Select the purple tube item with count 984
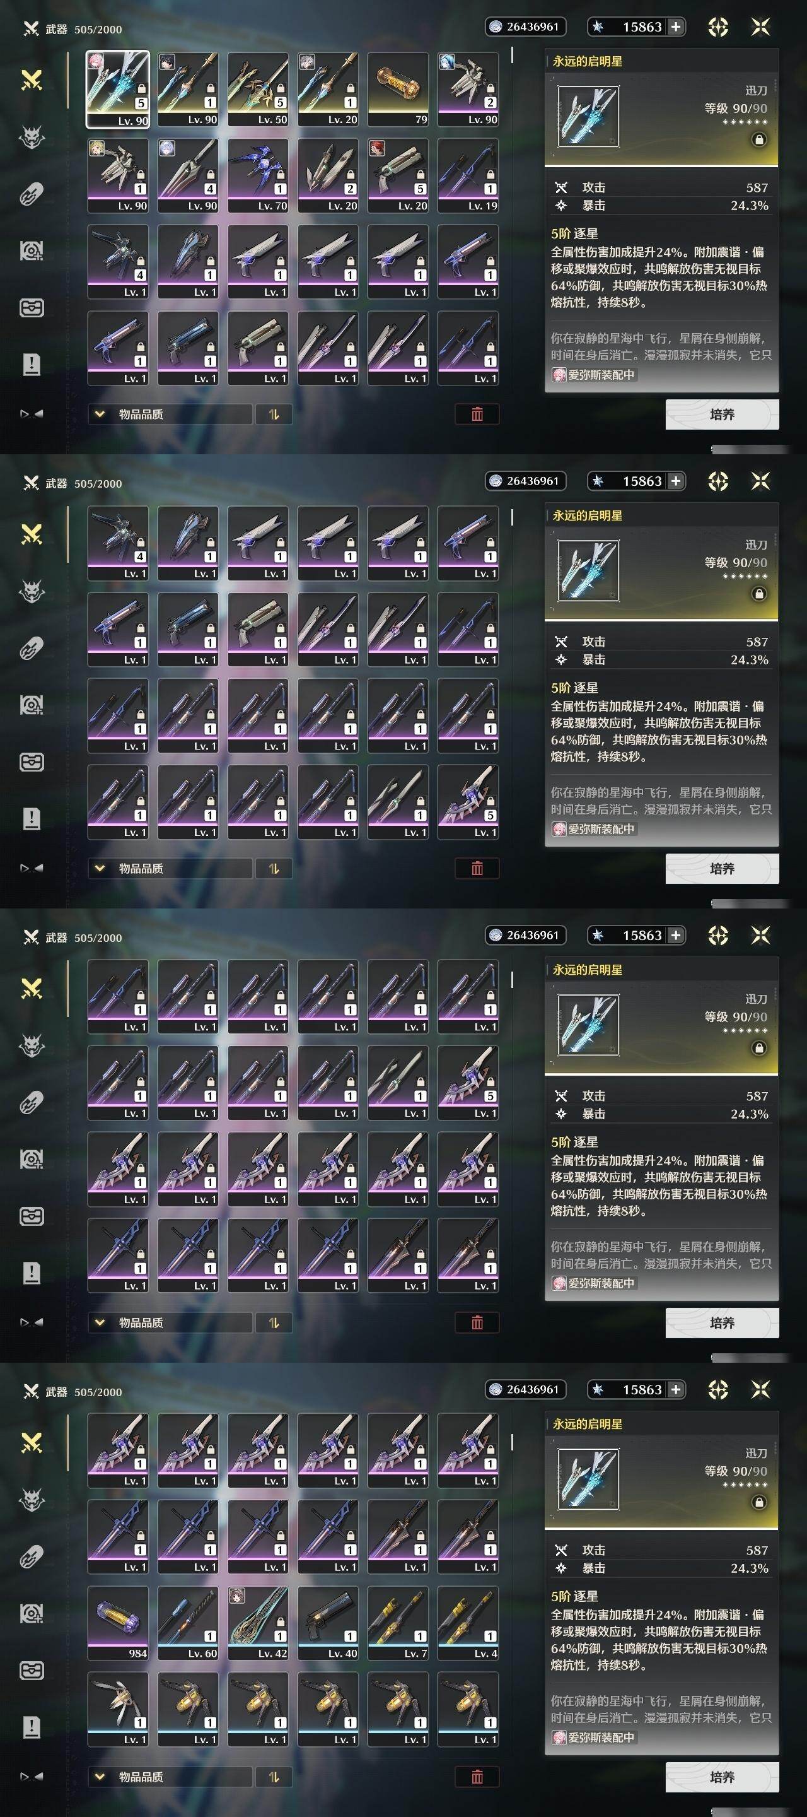This screenshot has width=807, height=1817. [118, 1623]
